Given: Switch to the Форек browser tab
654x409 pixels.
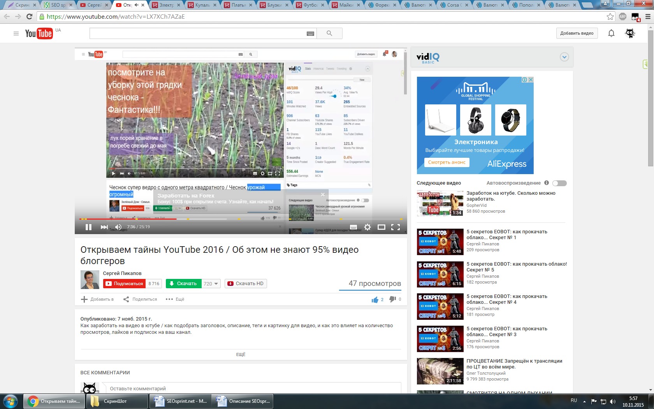Looking at the screenshot, I should (382, 5).
